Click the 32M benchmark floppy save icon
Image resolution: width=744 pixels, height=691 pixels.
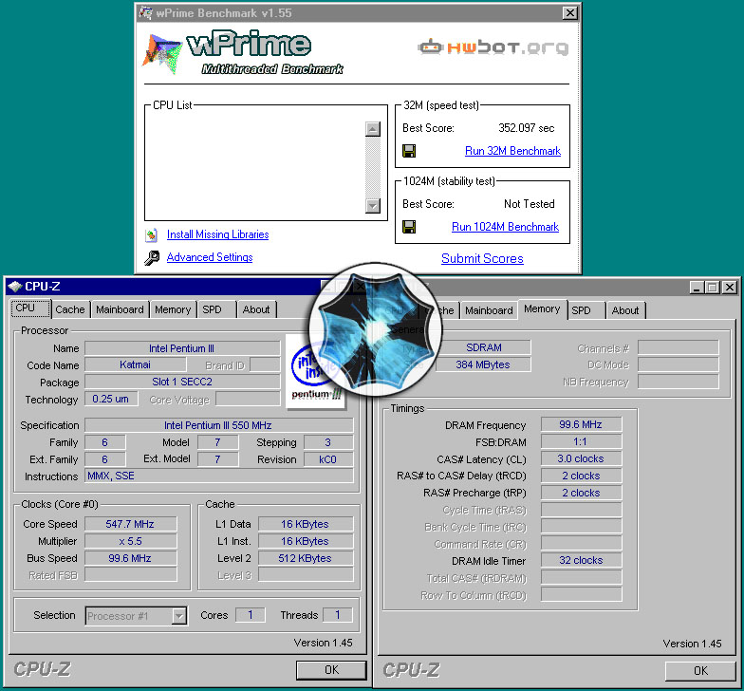tap(408, 151)
